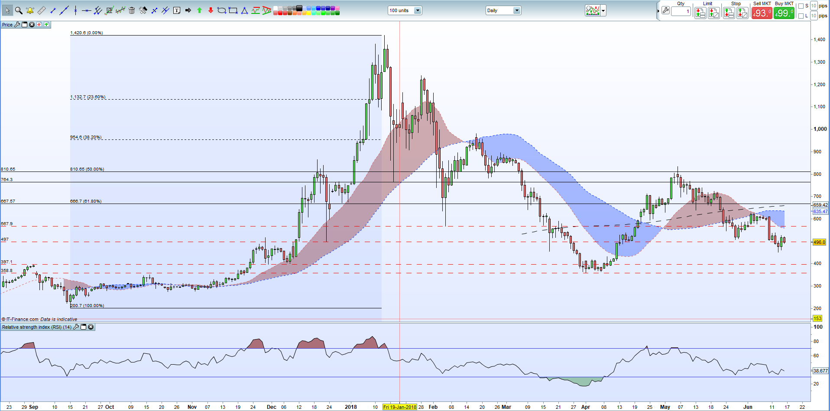Place second Stop order button
This screenshot has height=411, width=830.
pos(742,13)
